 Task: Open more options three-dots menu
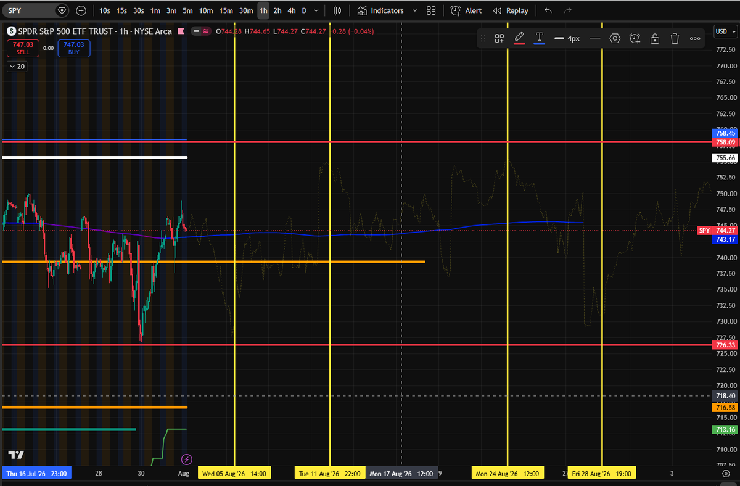tap(695, 38)
